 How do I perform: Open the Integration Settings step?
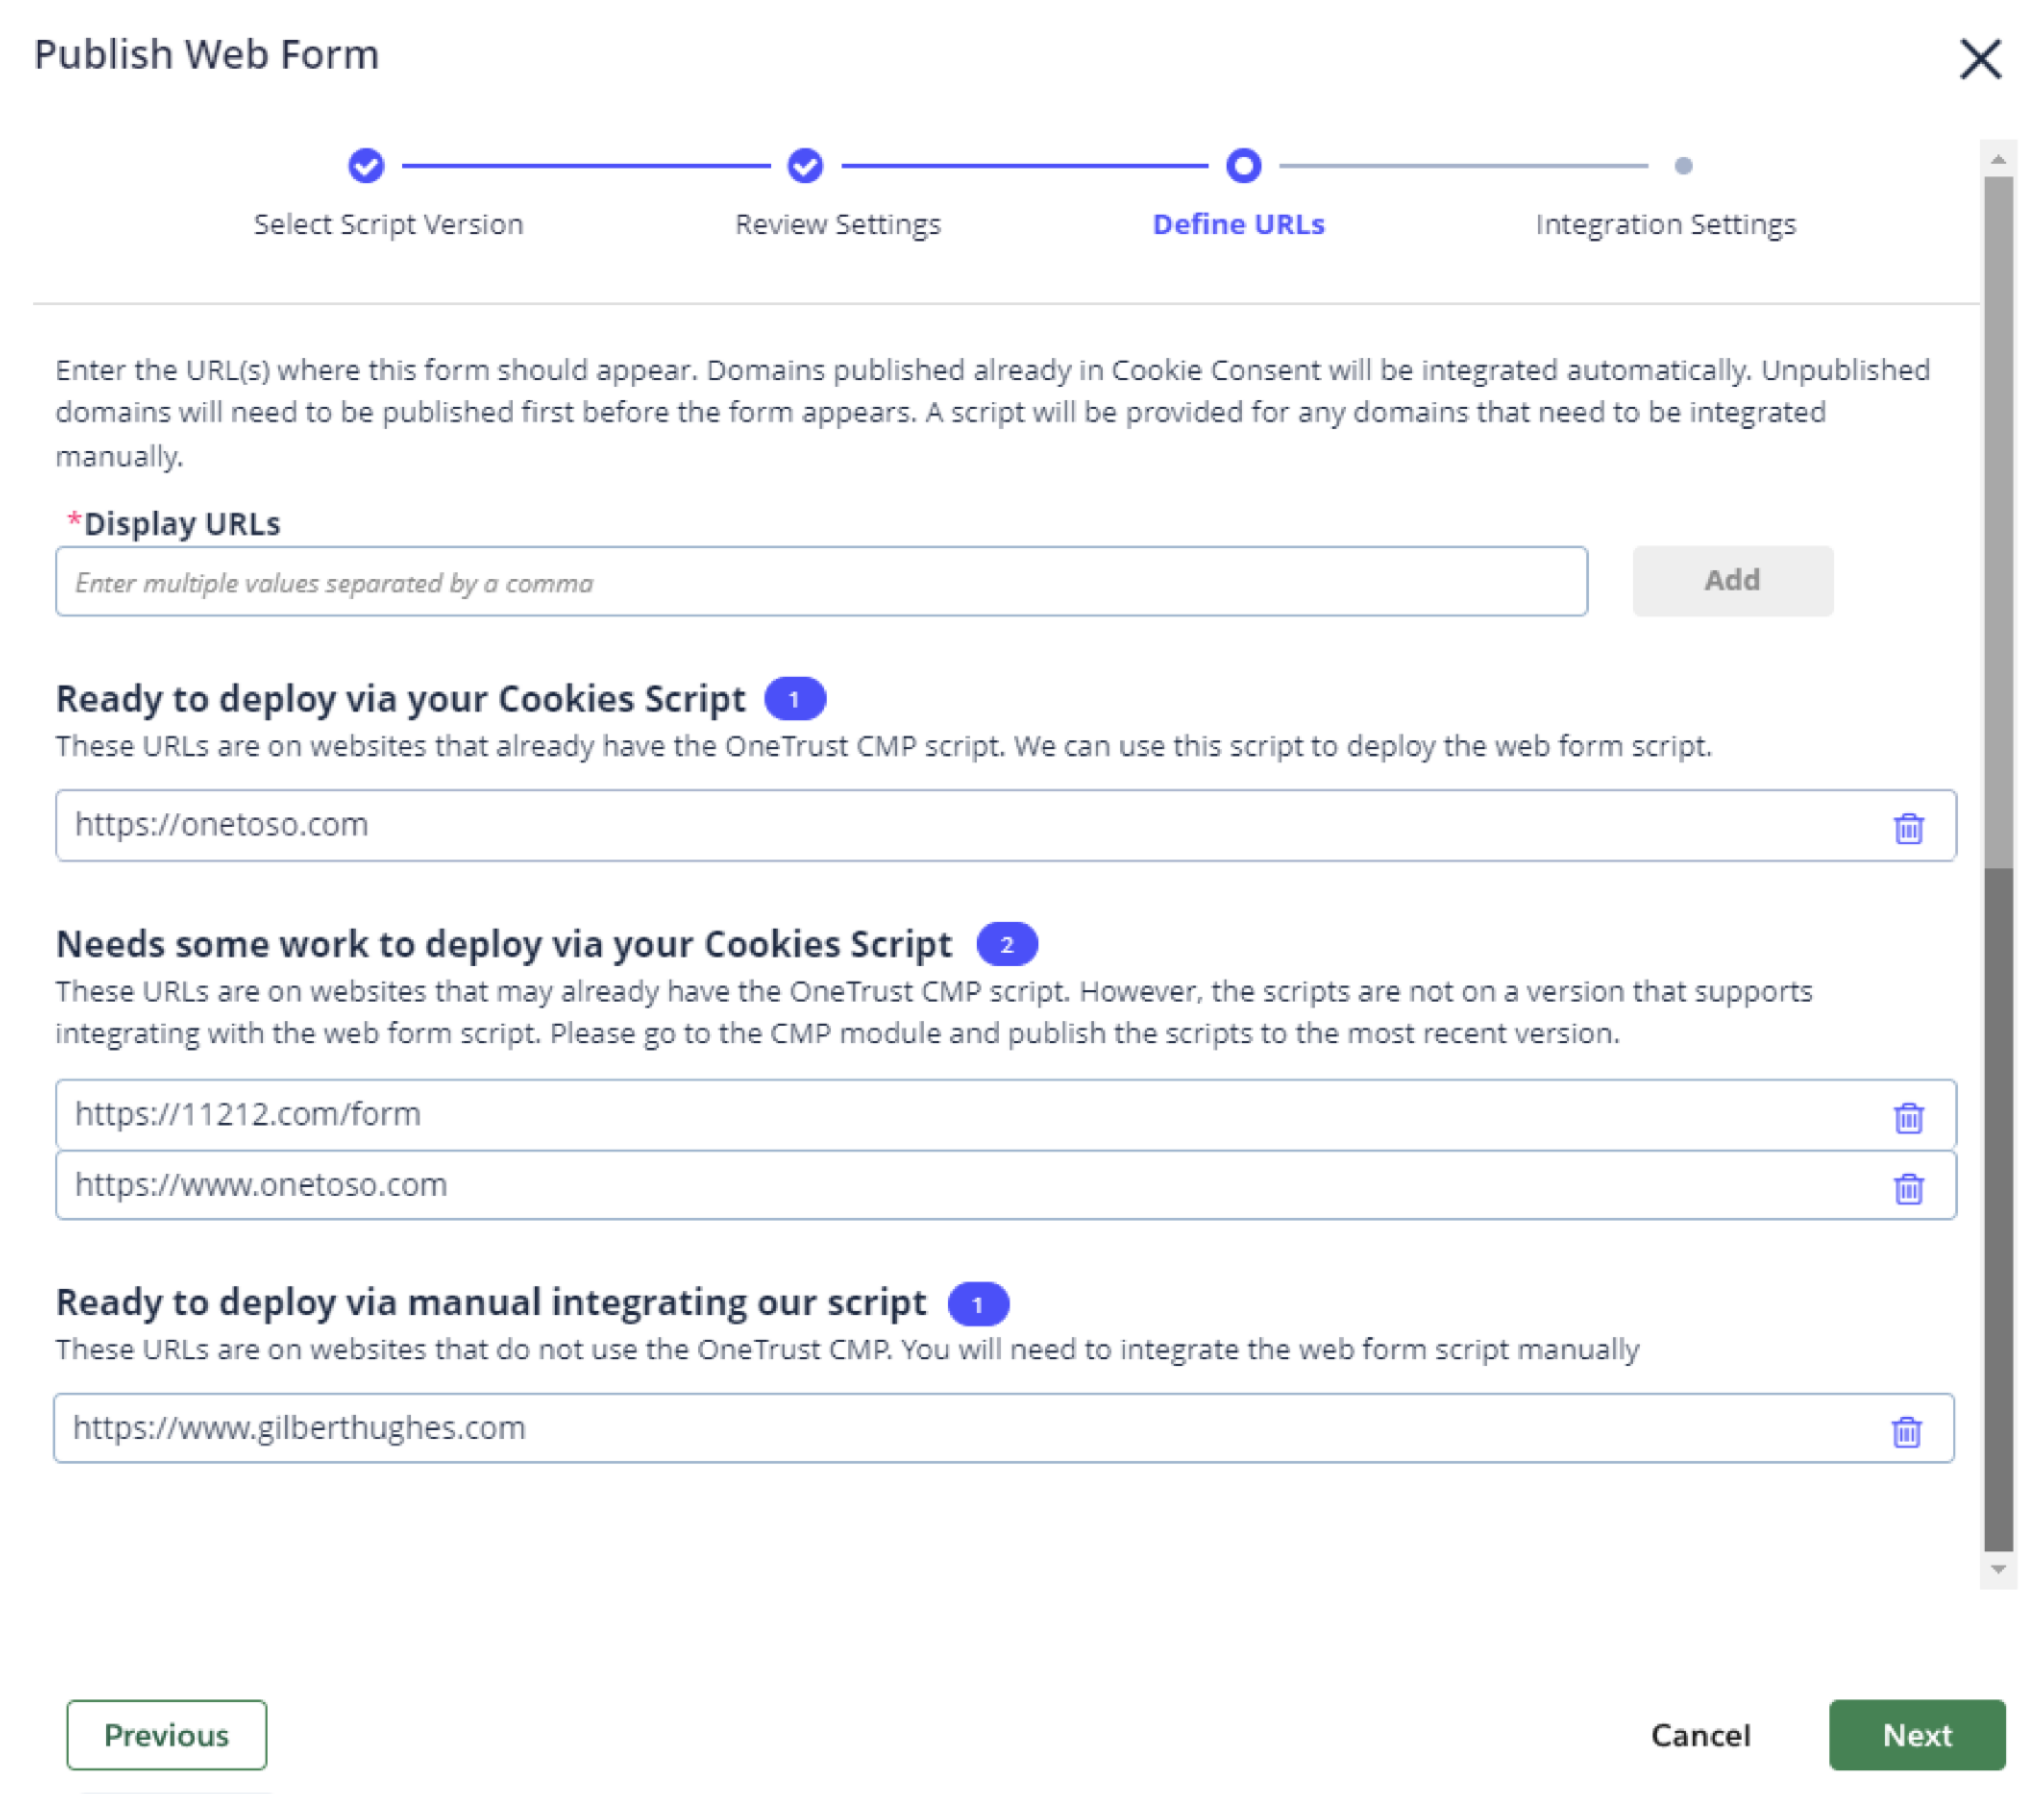tap(1665, 224)
